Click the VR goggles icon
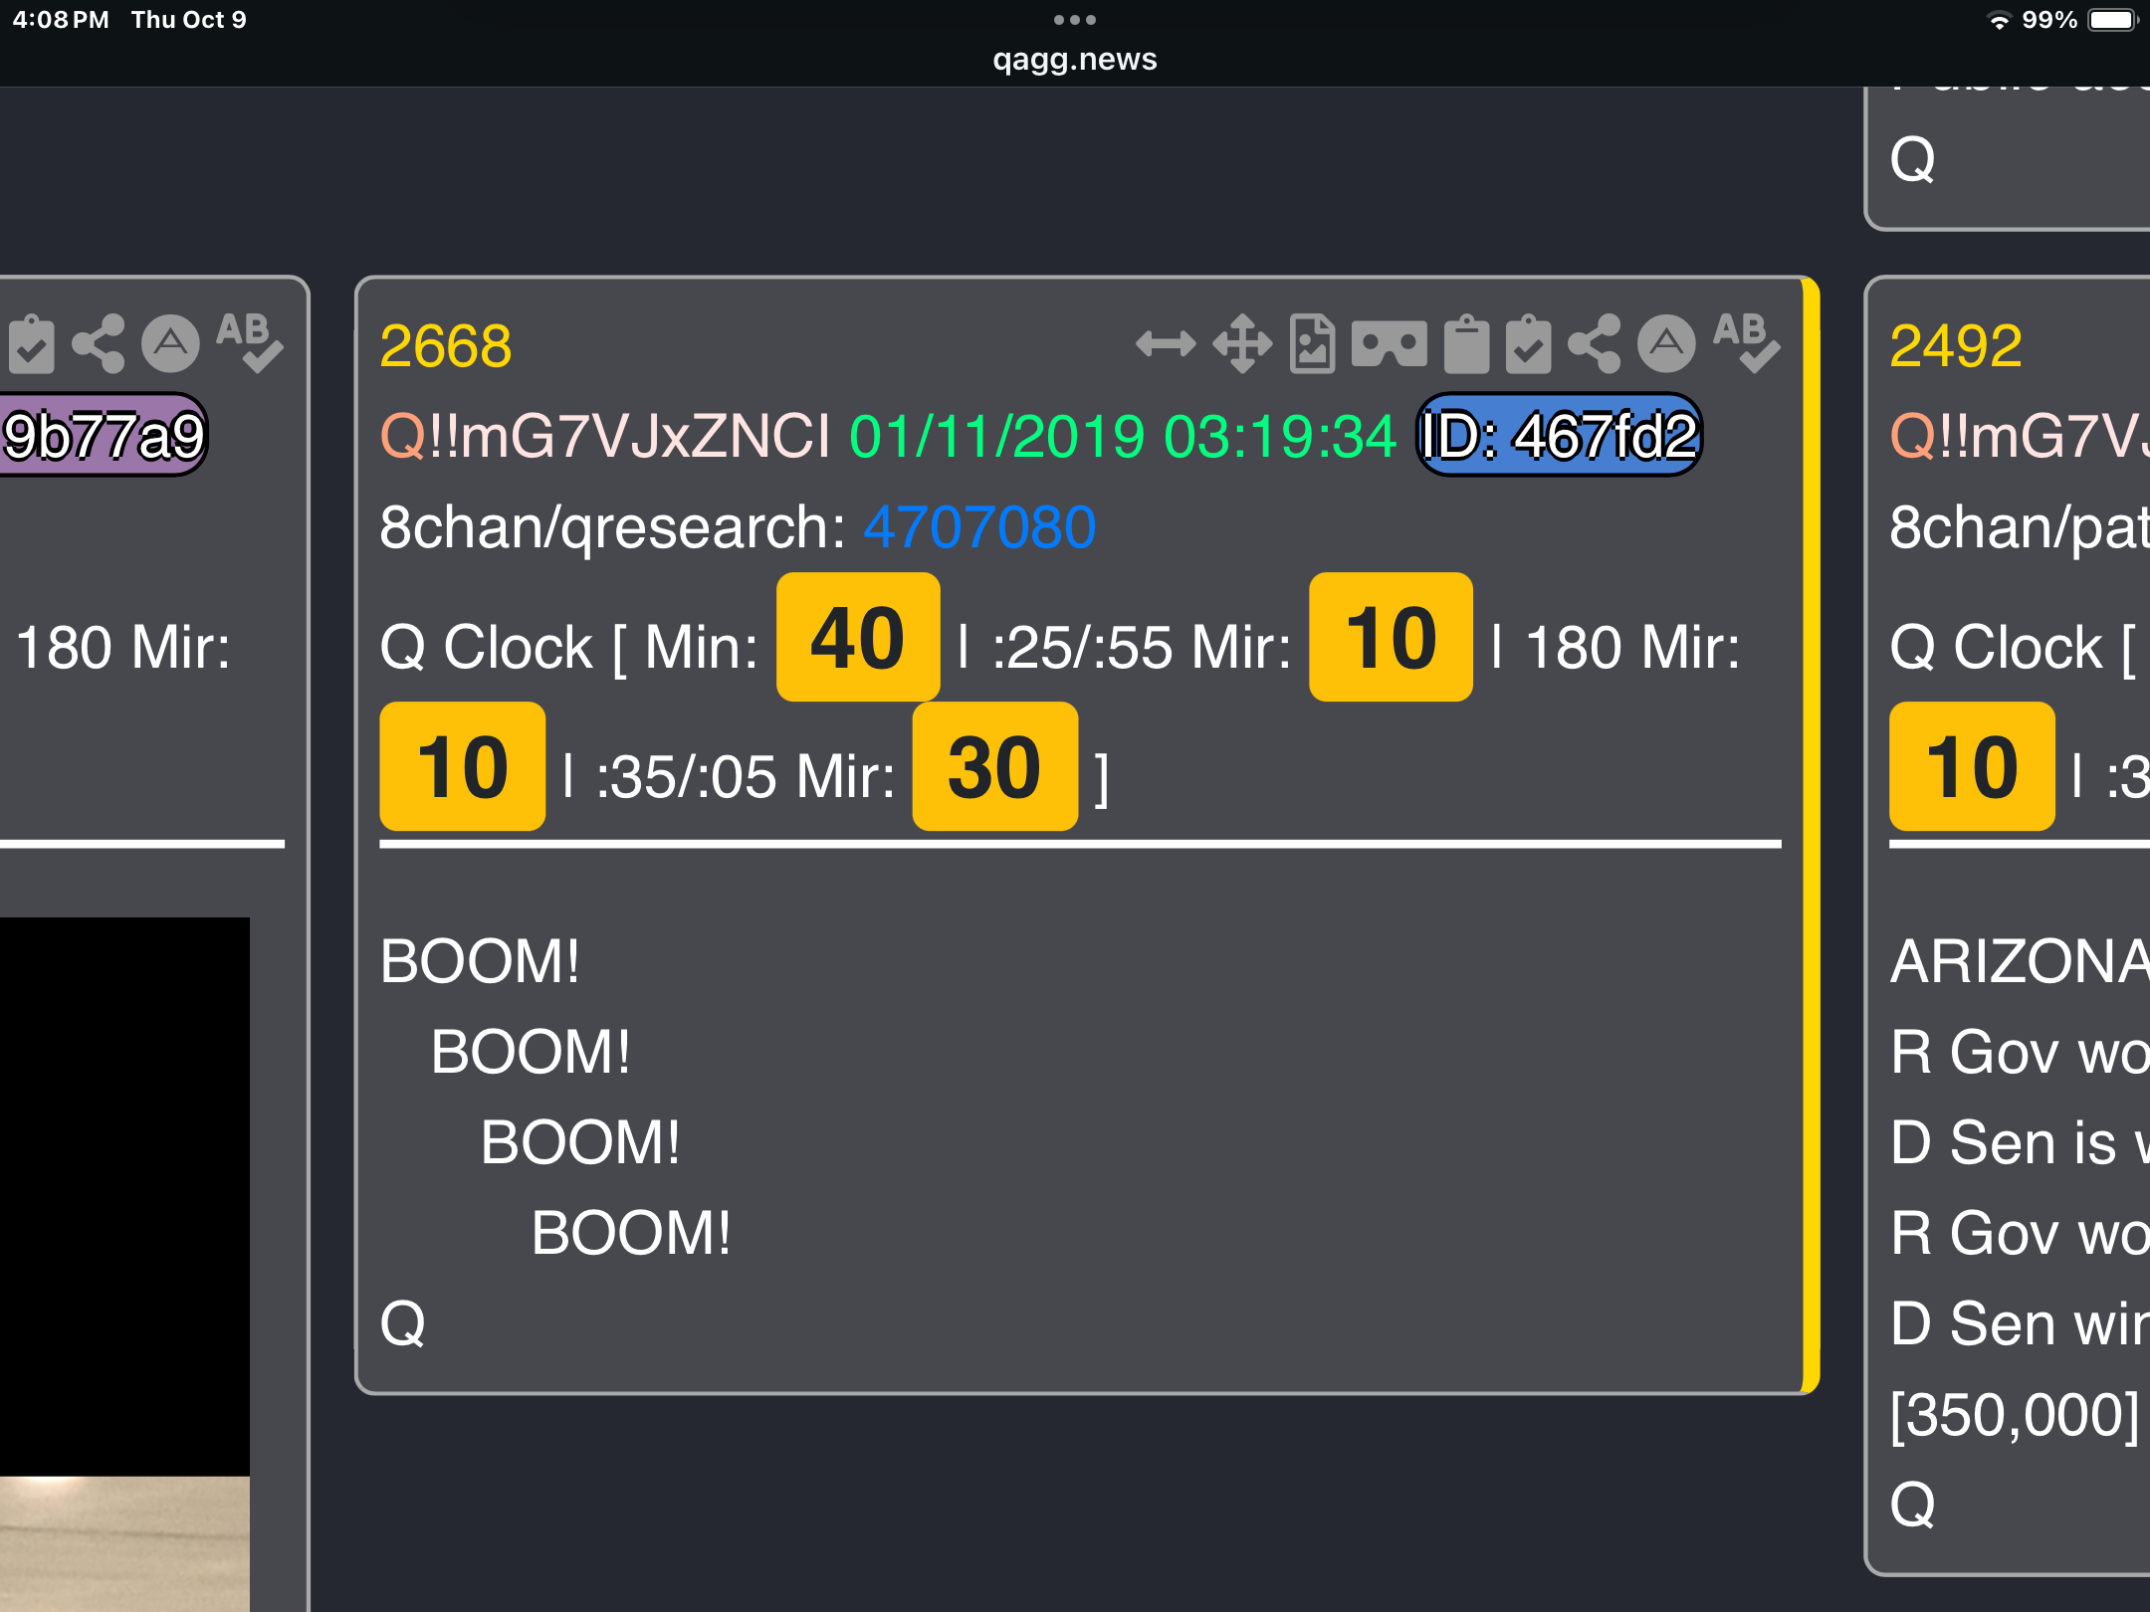Viewport: 2150px width, 1612px height. [x=1389, y=344]
